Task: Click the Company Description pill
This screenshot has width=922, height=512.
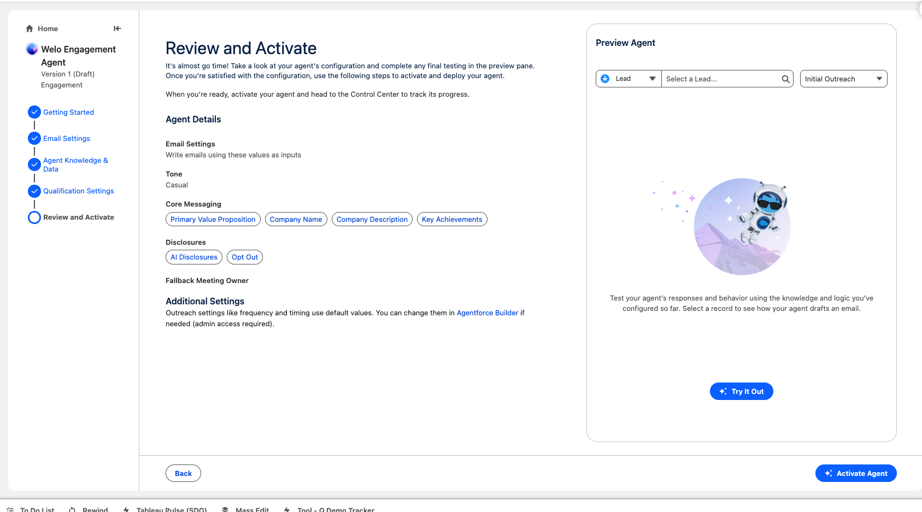Action: 372,219
